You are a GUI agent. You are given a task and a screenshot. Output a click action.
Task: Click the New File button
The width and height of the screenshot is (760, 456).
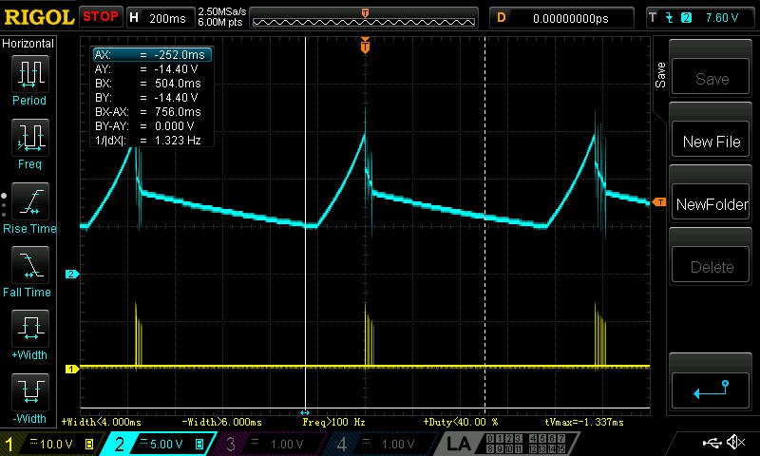click(711, 139)
